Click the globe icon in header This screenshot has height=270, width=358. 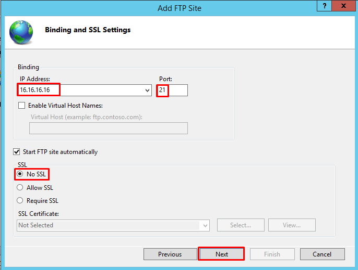click(21, 32)
